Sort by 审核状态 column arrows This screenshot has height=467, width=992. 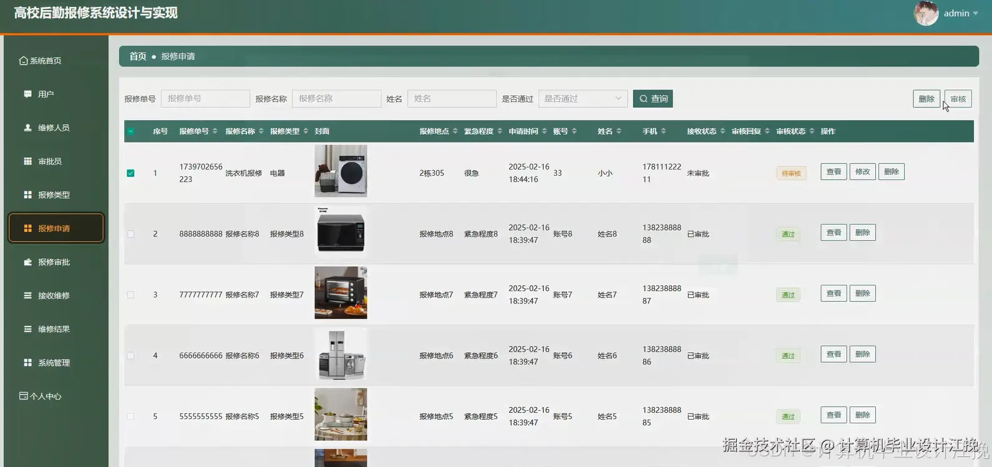coord(812,131)
